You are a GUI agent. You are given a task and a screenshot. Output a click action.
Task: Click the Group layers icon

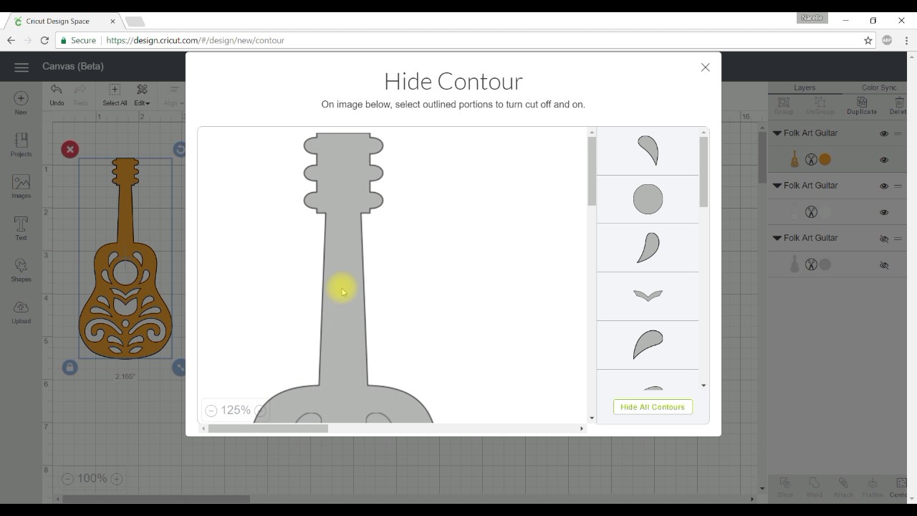pos(784,106)
